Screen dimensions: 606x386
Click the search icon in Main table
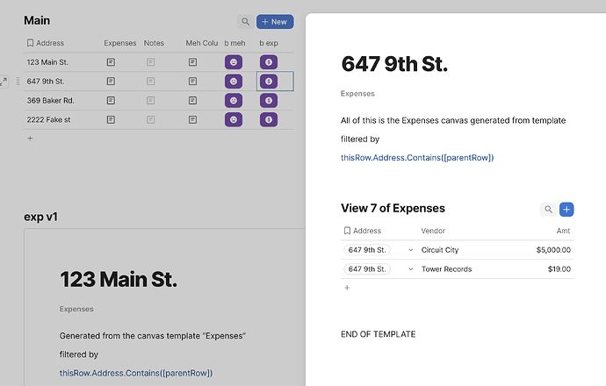[245, 22]
